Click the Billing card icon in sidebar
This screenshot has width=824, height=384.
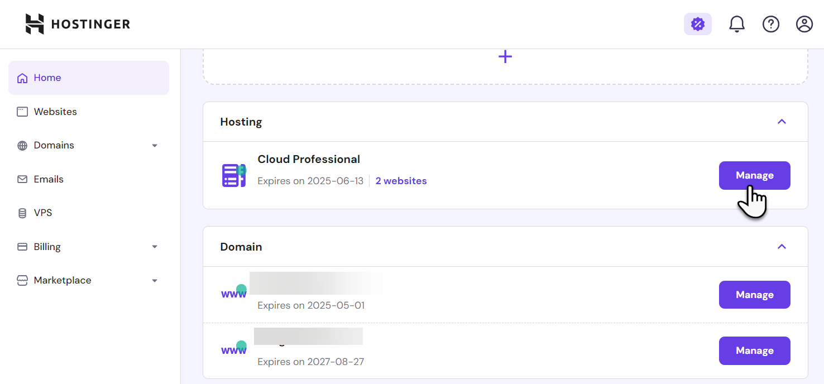coord(22,247)
